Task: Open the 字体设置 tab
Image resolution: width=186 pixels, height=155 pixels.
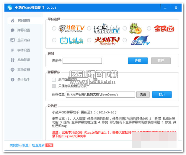Action: pos(24,50)
